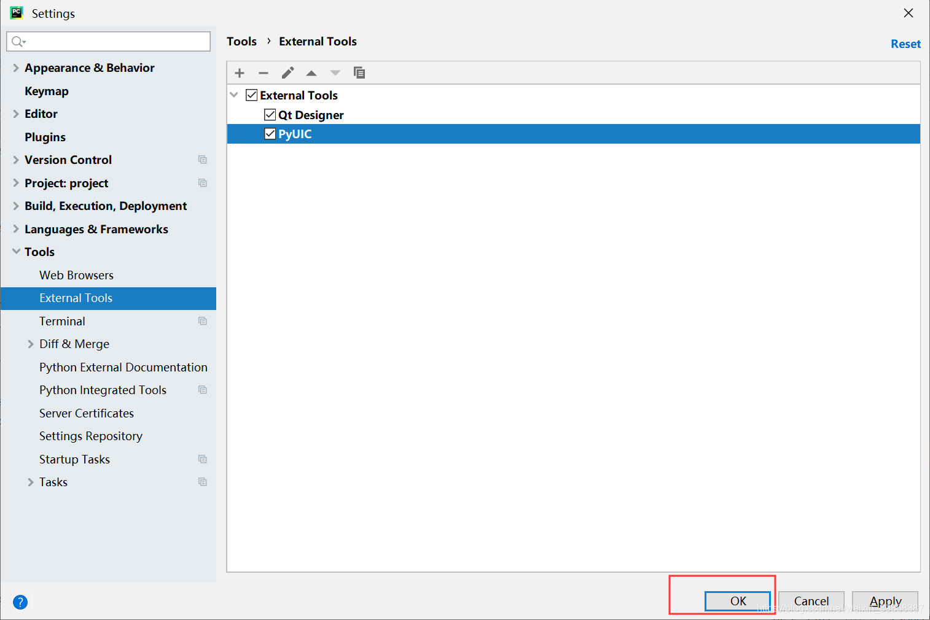Expand Build, Execution, Deployment section
The width and height of the screenshot is (930, 620).
tap(16, 206)
